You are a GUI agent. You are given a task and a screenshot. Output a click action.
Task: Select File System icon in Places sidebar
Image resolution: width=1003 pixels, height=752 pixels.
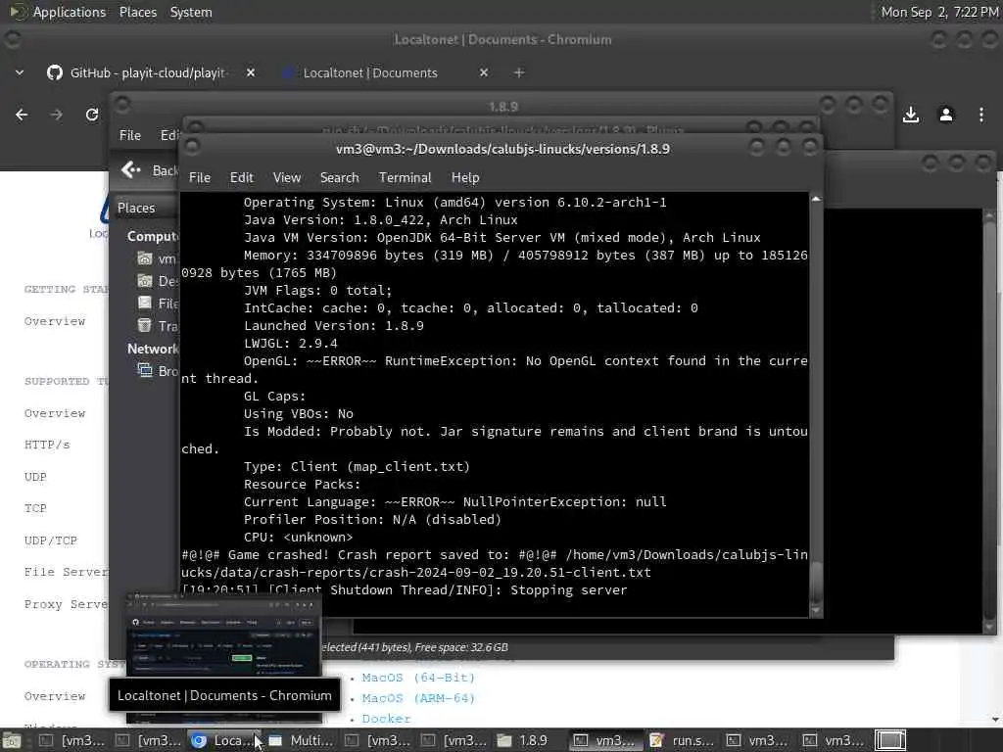pos(145,304)
